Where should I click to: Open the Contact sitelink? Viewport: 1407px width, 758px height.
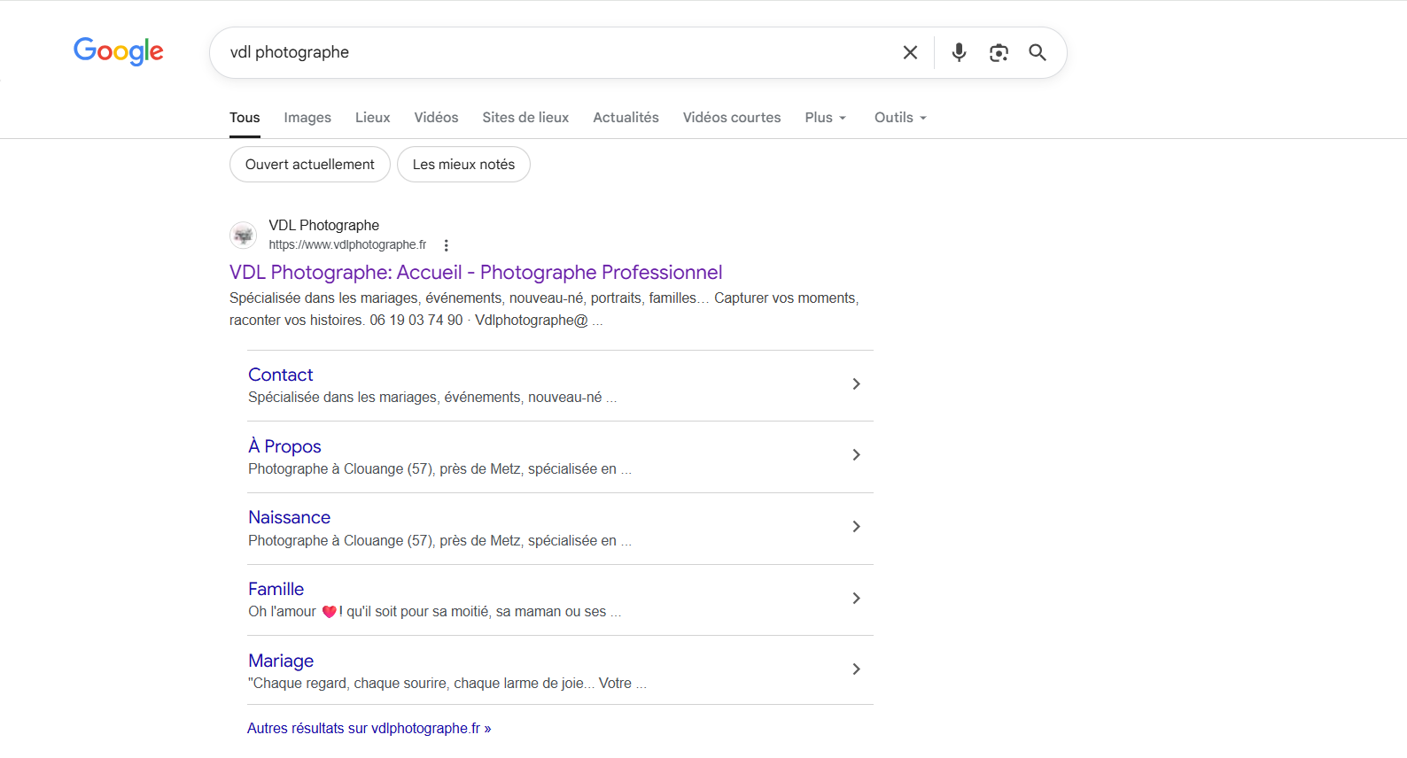(x=280, y=375)
